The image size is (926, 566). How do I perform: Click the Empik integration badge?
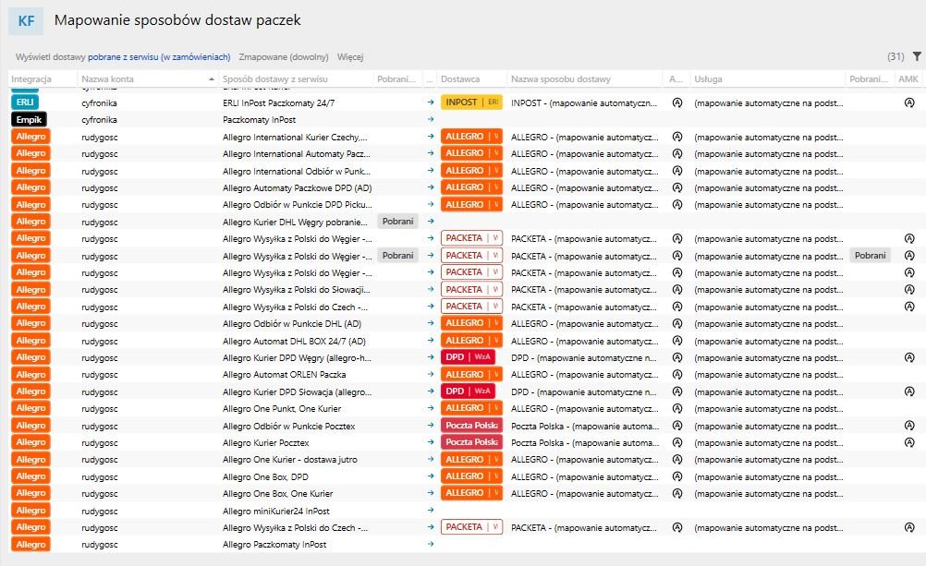tap(29, 119)
